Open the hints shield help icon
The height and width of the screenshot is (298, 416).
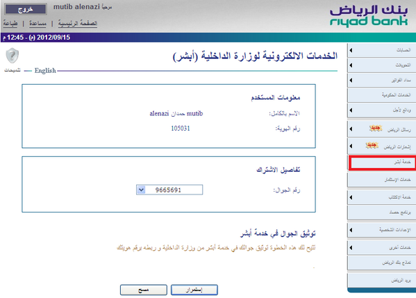point(13,56)
